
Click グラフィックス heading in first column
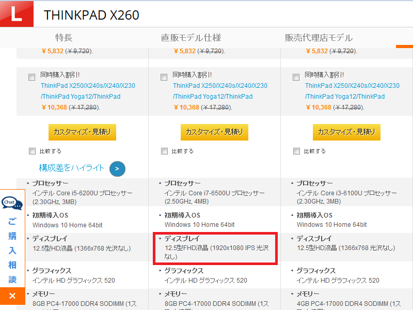[52, 271]
